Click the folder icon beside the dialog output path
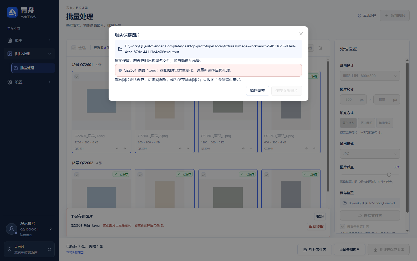This screenshot has height=261, width=417. [120, 49]
